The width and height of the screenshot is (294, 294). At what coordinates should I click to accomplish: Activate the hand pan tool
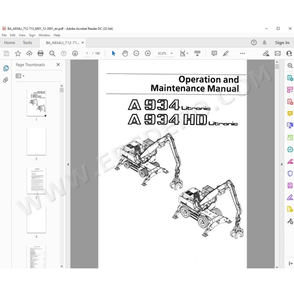pyautogui.click(x=125, y=53)
